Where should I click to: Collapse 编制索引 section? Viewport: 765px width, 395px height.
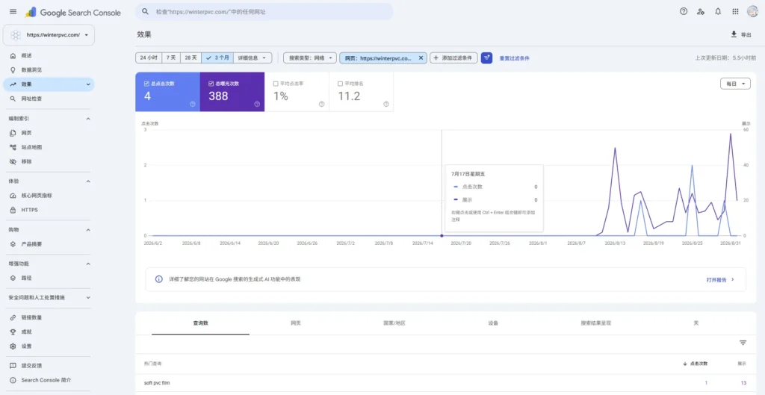point(88,119)
